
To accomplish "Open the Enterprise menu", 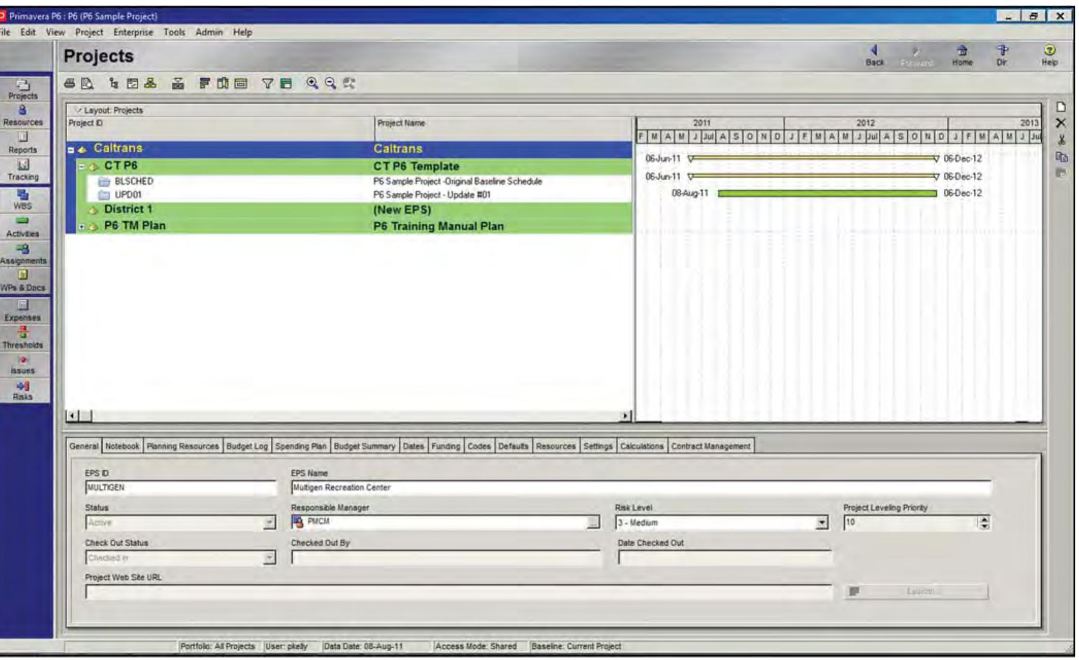I will pos(134,31).
